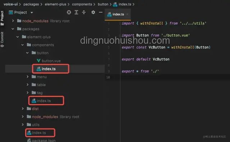Hide the Project panel with minus icon
The height and width of the screenshot is (142, 230).
(x=101, y=12)
